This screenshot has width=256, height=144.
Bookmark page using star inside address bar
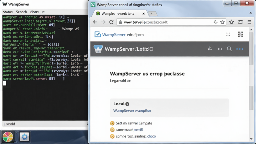[222, 22]
